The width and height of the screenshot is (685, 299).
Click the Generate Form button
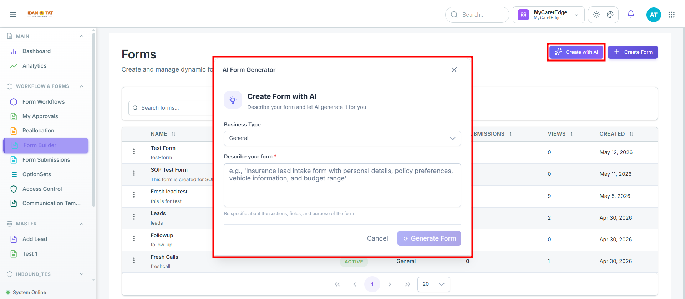429,238
